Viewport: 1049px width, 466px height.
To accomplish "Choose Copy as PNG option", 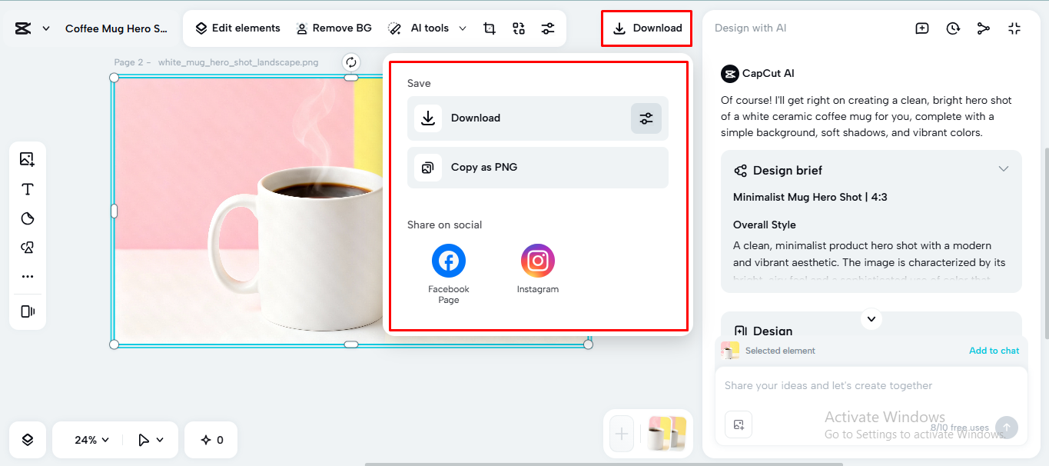I will (x=538, y=168).
